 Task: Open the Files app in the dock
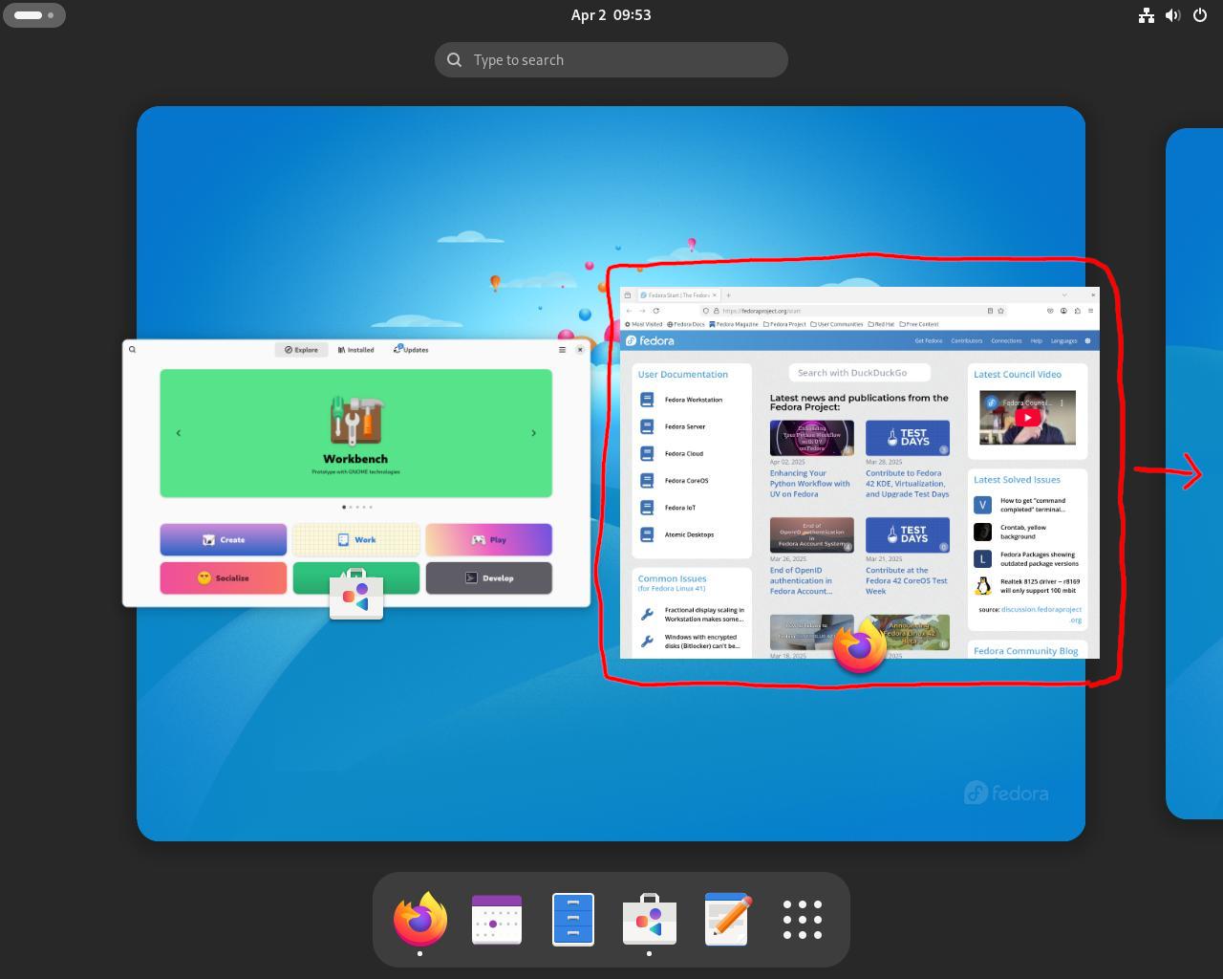573,920
